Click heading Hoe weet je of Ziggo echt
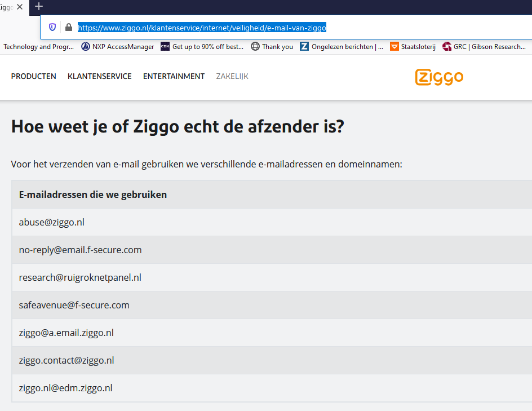 tap(178, 127)
